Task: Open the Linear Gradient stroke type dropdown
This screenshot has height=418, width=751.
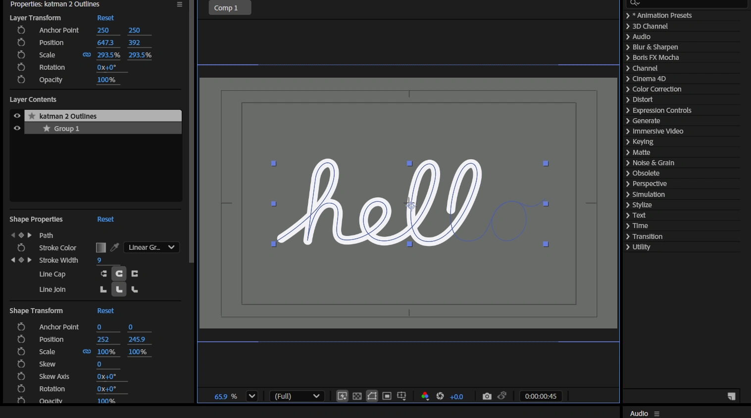Action: pos(151,247)
